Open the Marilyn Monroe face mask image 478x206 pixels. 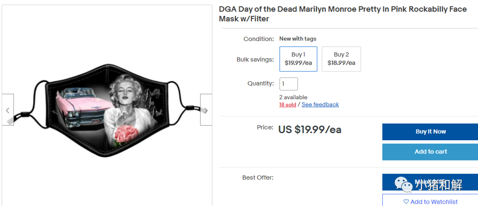[x=107, y=110]
